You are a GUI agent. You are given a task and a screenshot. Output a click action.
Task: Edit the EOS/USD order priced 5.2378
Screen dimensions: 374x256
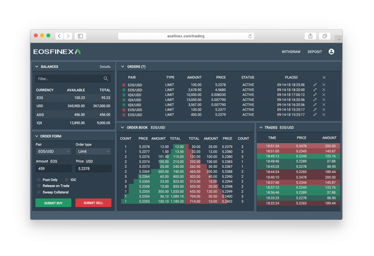[315, 85]
